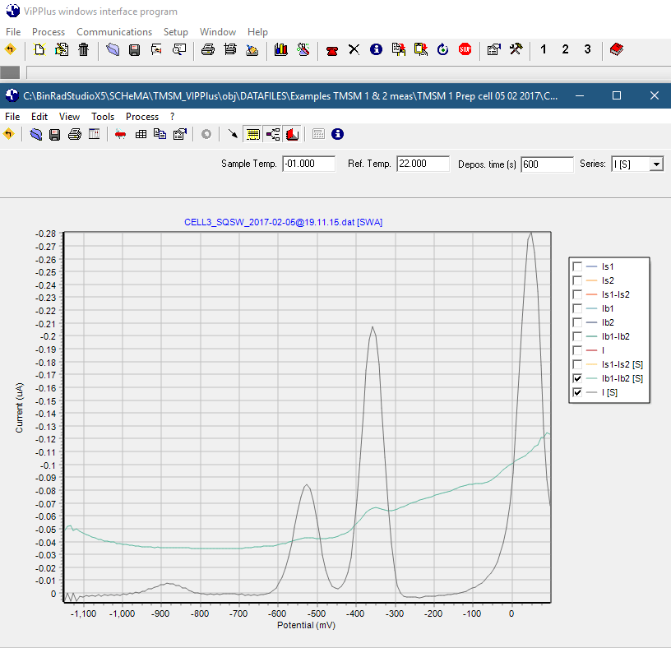
Task: Click the blue info icon in inner toolbar
Action: coord(337,134)
